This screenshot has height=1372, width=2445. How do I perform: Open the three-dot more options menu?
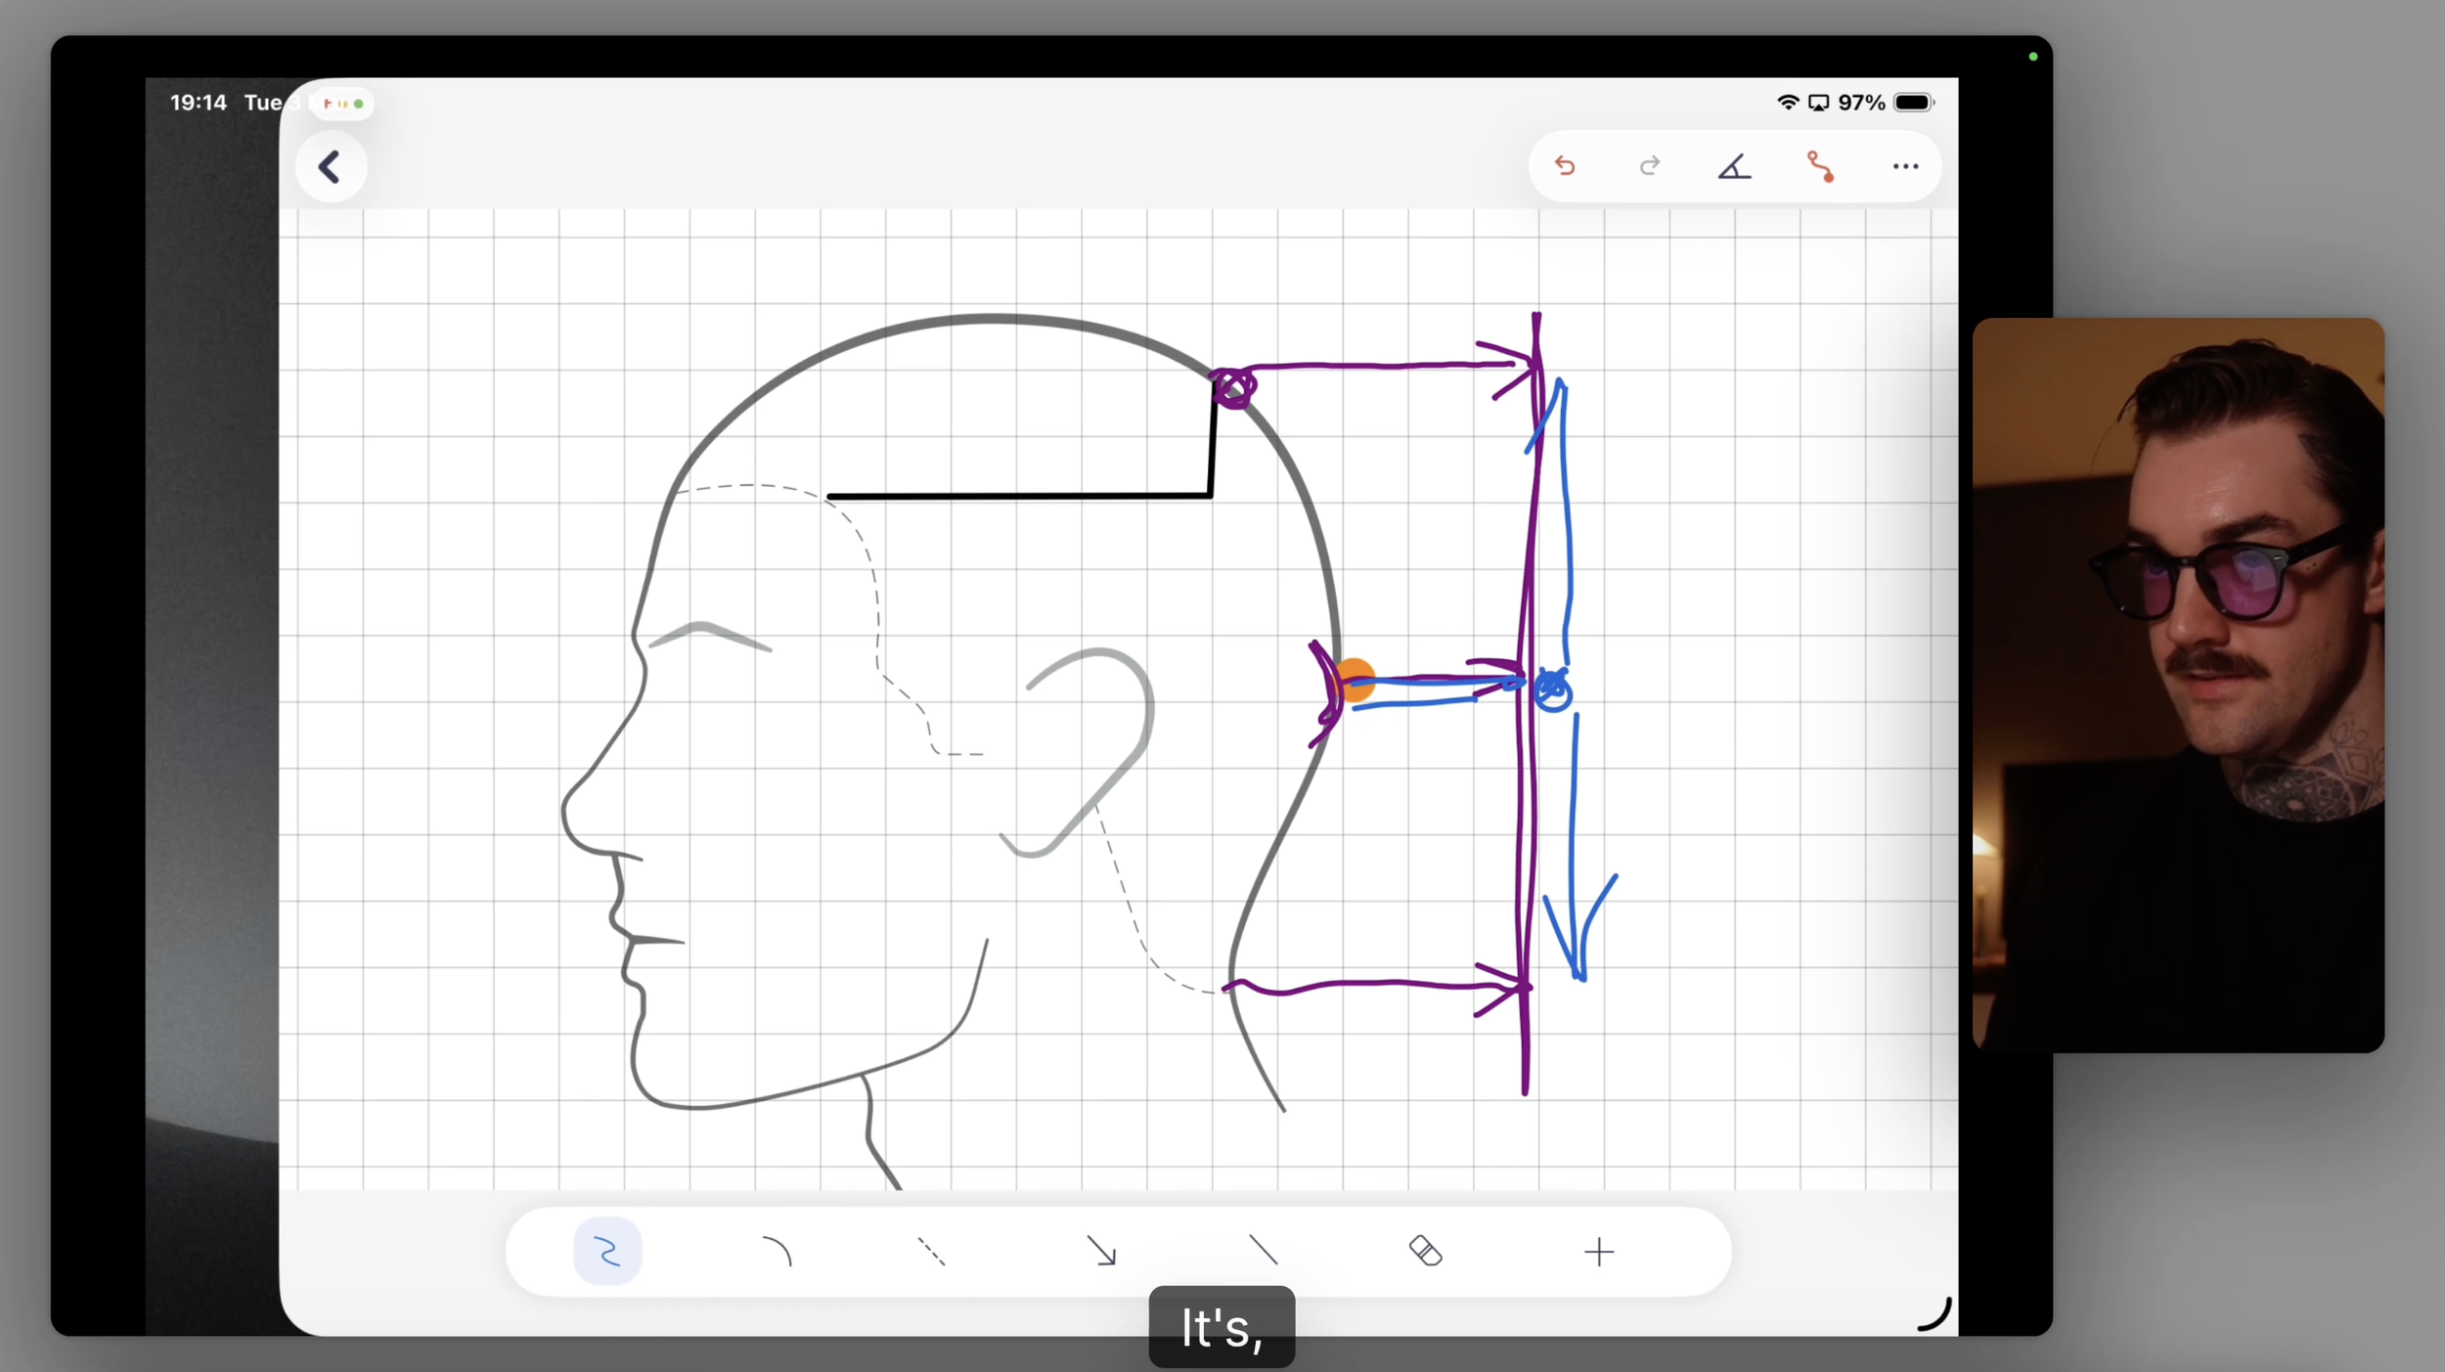[x=1905, y=166]
